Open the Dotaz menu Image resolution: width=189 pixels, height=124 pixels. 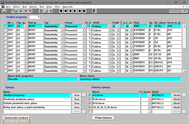pyautogui.click(x=49, y=7)
